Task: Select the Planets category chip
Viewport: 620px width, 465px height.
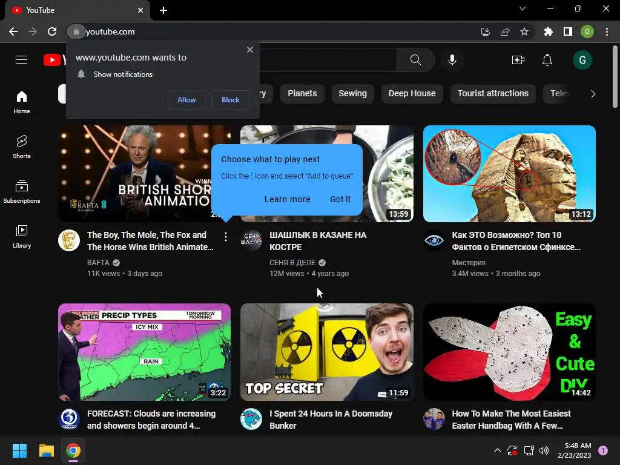Action: [x=302, y=94]
